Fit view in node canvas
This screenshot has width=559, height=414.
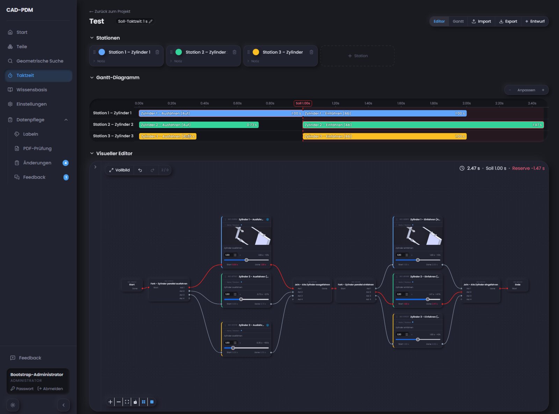pyautogui.click(x=127, y=402)
